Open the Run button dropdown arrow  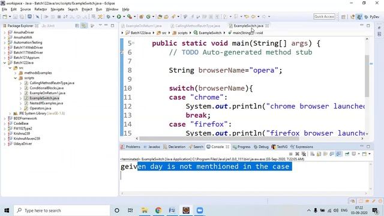(x=124, y=17)
